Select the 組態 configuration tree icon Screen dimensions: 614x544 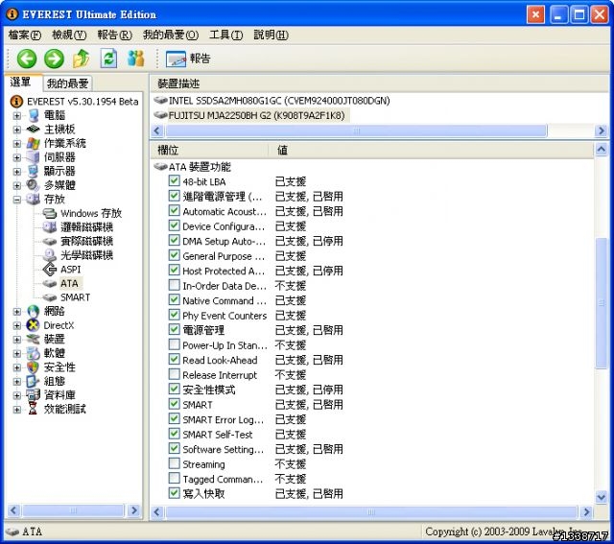pos(34,381)
